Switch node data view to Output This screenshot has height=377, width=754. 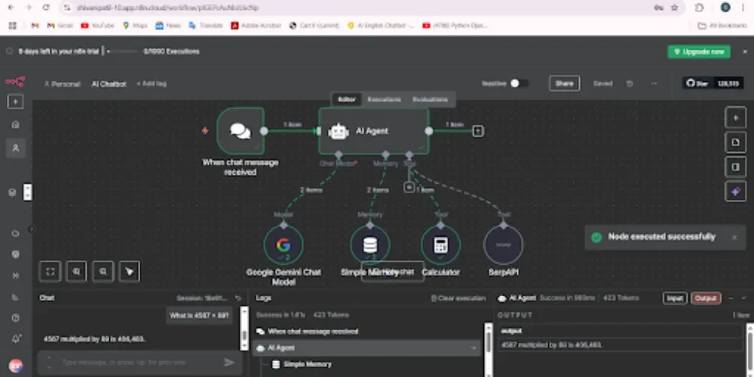click(706, 299)
